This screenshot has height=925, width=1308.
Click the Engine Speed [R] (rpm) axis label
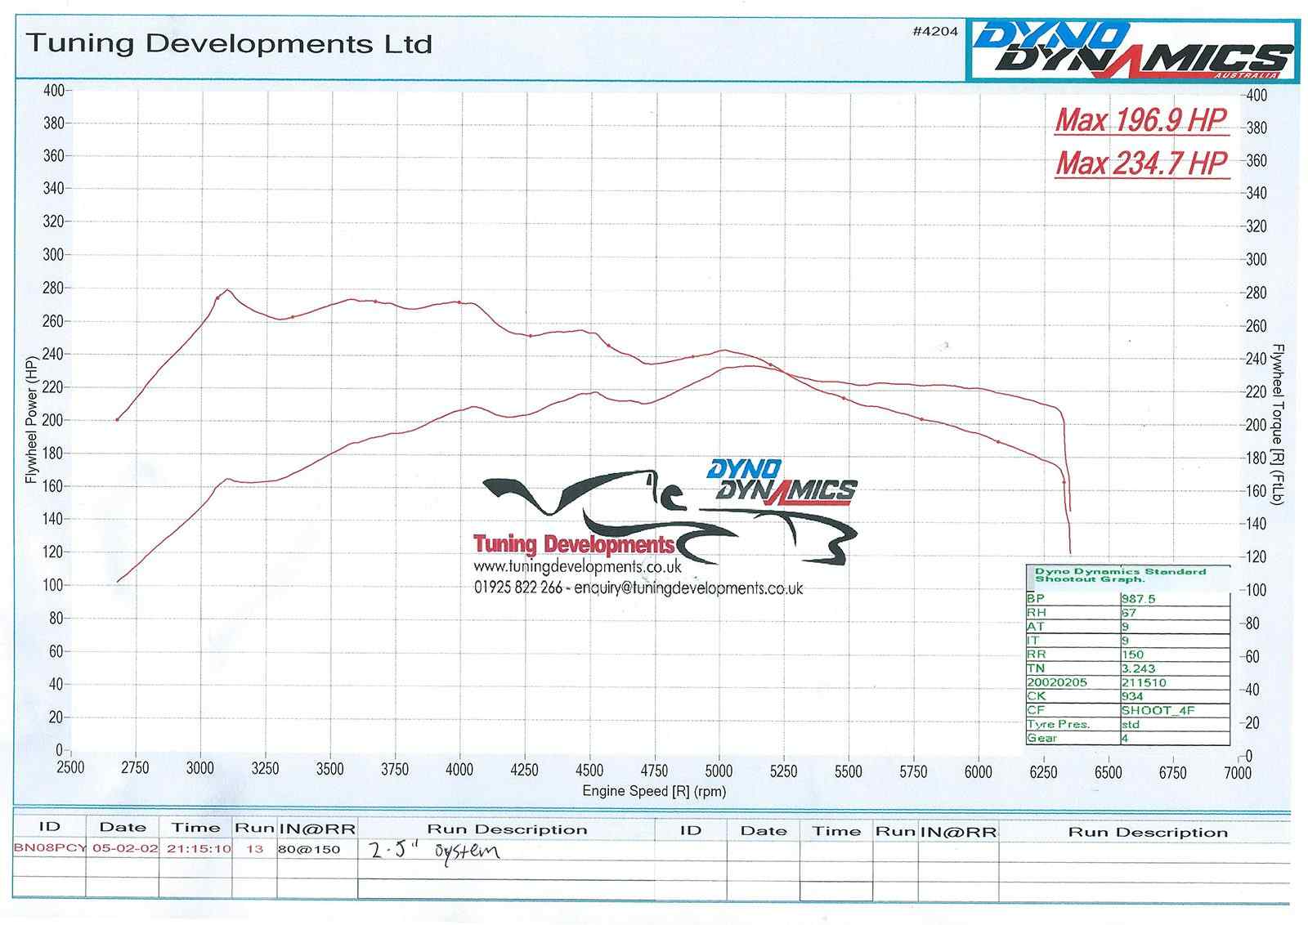point(654,791)
